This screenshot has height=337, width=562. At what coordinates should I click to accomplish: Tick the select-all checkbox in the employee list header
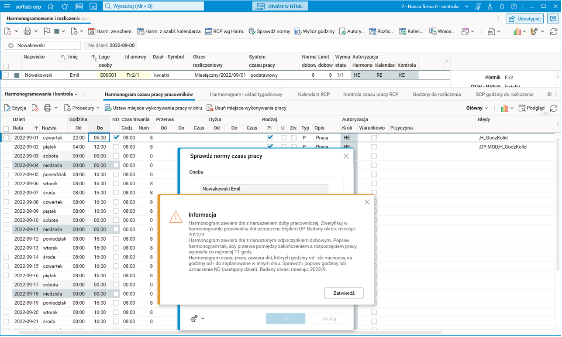[6, 66]
